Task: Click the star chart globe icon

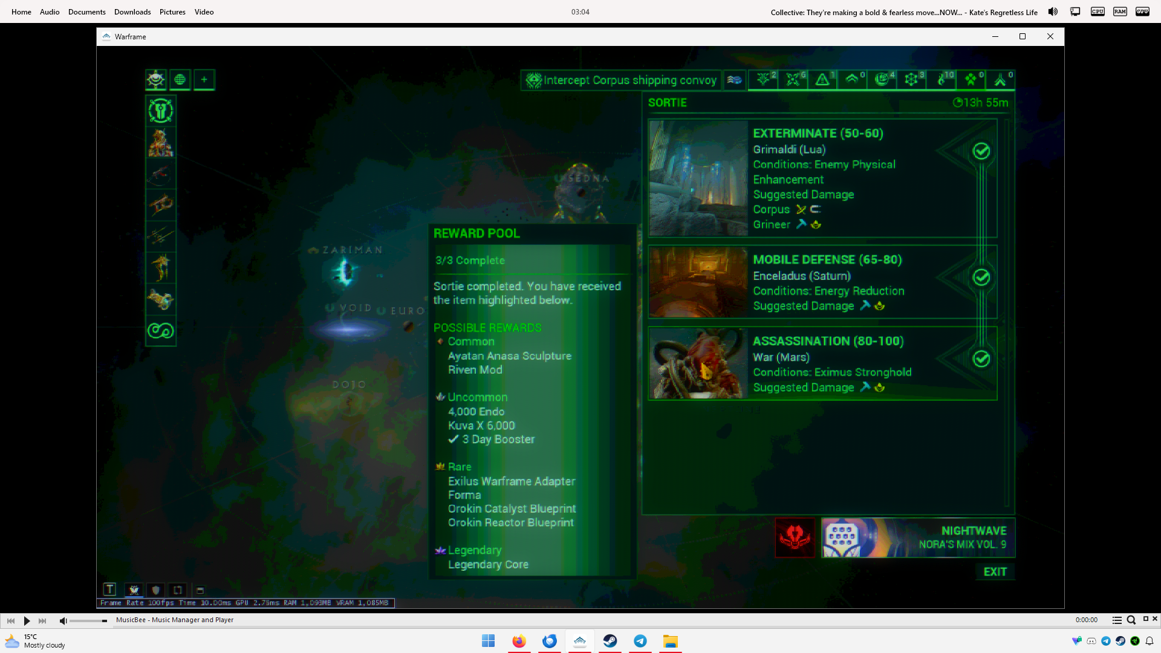Action: coord(180,79)
